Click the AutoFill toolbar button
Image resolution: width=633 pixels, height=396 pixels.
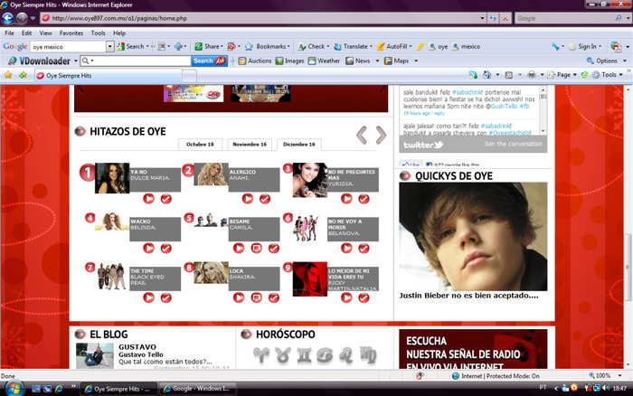pyautogui.click(x=392, y=46)
